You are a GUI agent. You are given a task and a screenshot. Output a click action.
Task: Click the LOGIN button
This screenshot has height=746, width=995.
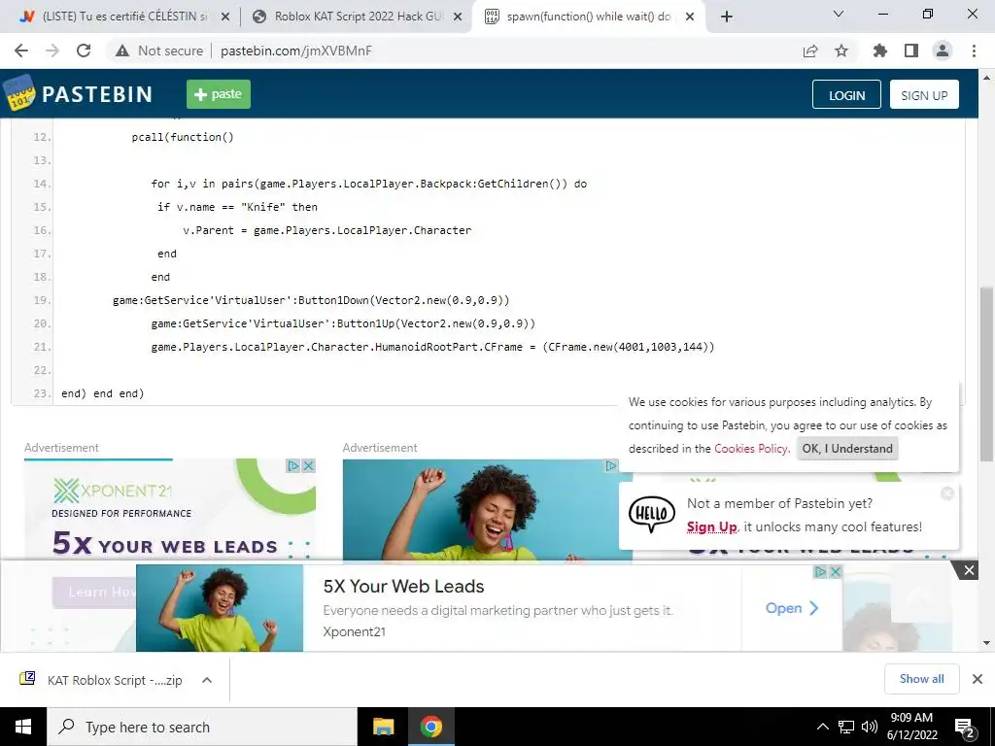(x=846, y=94)
